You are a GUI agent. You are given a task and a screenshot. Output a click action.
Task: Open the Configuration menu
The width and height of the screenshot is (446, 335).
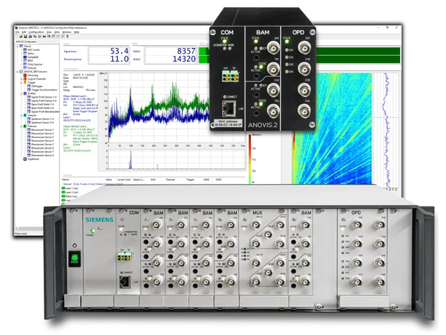tap(36, 32)
